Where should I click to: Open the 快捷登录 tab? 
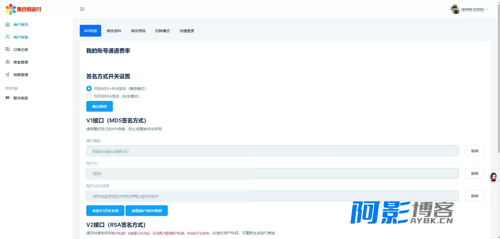187,31
